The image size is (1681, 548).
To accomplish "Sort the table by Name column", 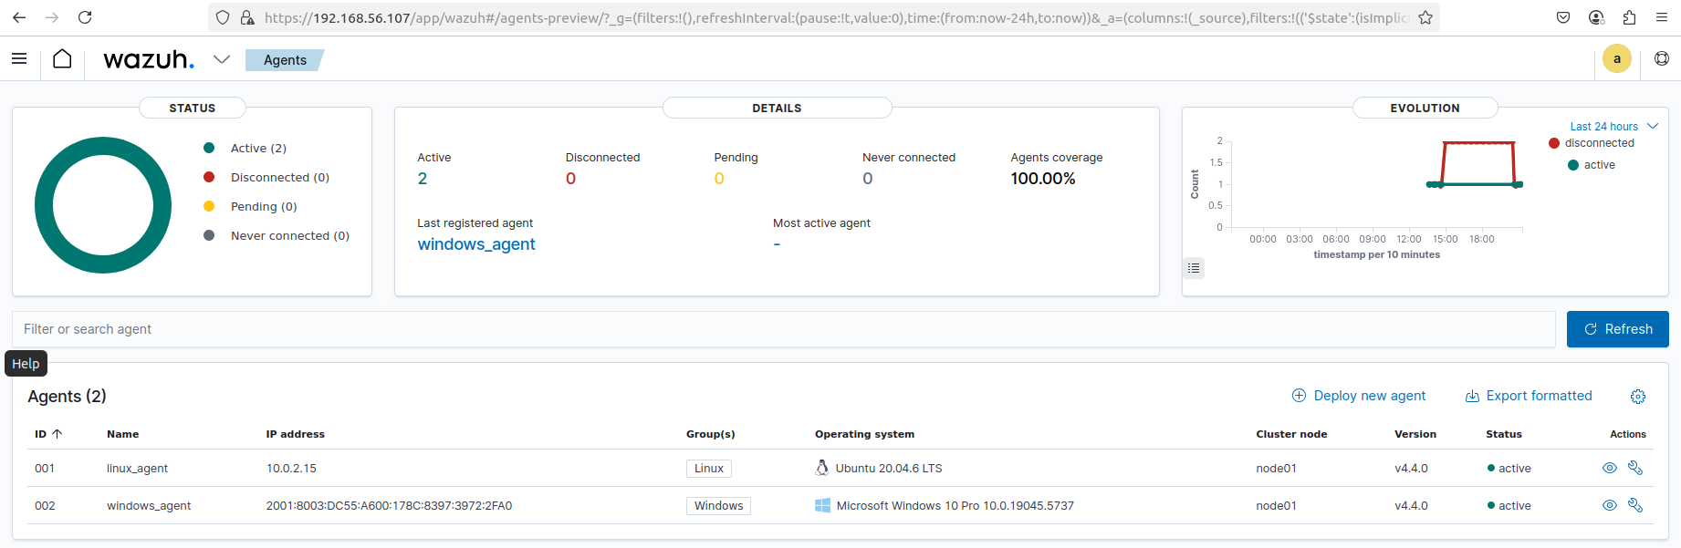I will tap(123, 434).
